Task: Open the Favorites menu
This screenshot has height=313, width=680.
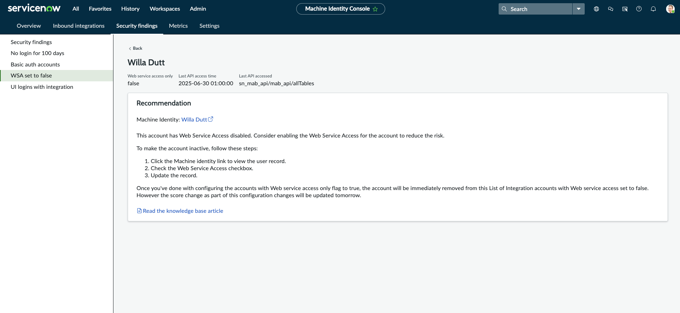Action: 100,9
